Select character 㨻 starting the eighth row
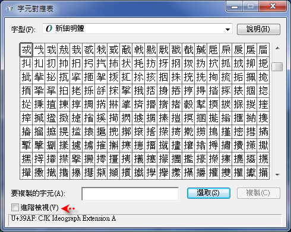291x232 pixels. 26,145
